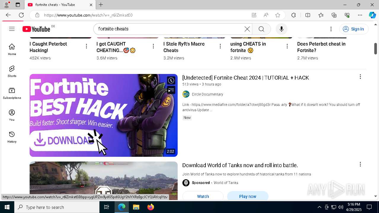Open browser Extensions puzzle icon
This screenshot has height=213, width=379.
(x=293, y=15)
